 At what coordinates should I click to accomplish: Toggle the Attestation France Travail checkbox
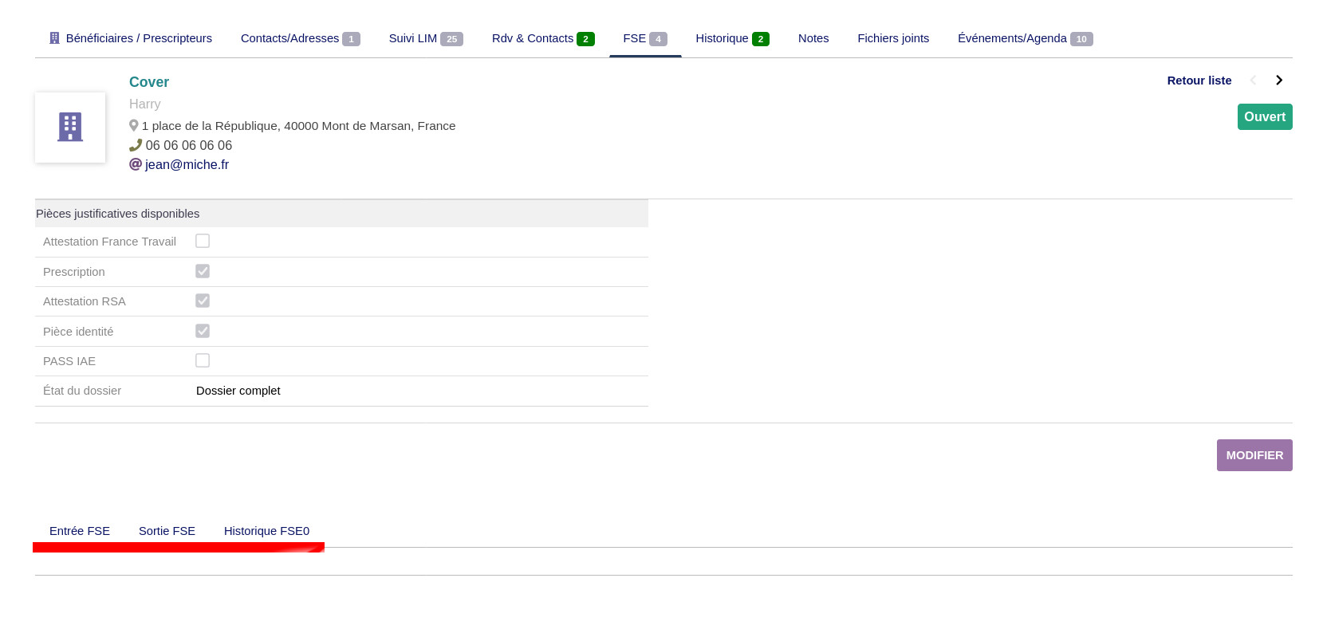pos(203,241)
